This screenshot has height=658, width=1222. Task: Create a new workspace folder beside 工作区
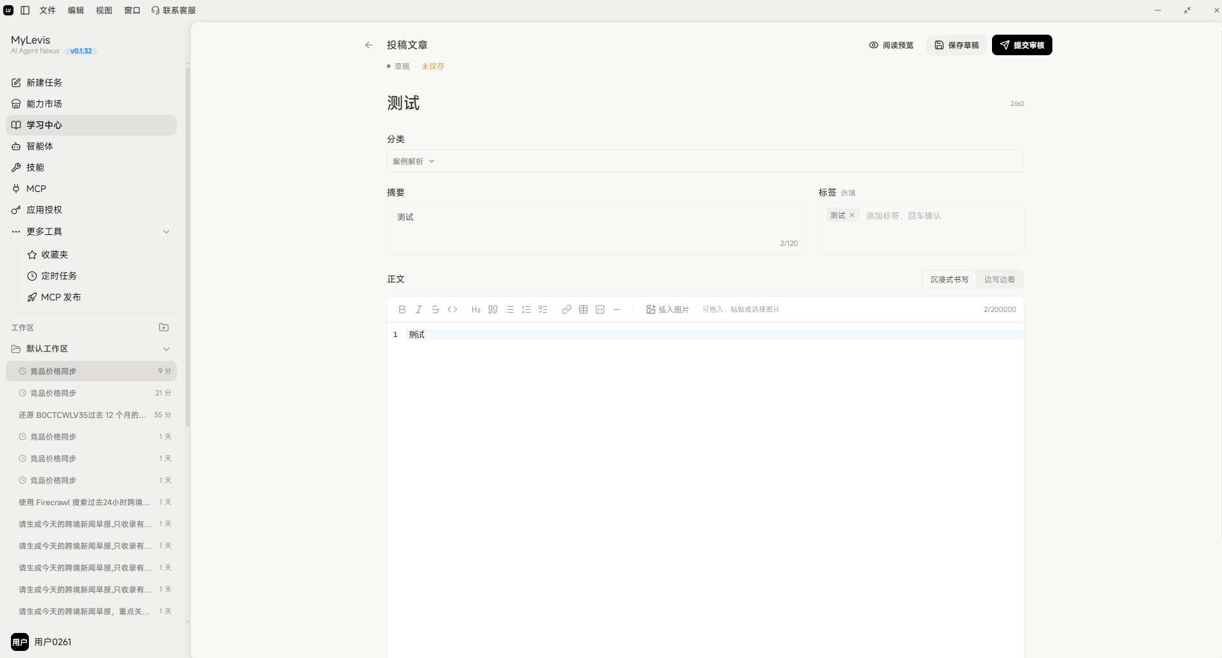pos(164,327)
